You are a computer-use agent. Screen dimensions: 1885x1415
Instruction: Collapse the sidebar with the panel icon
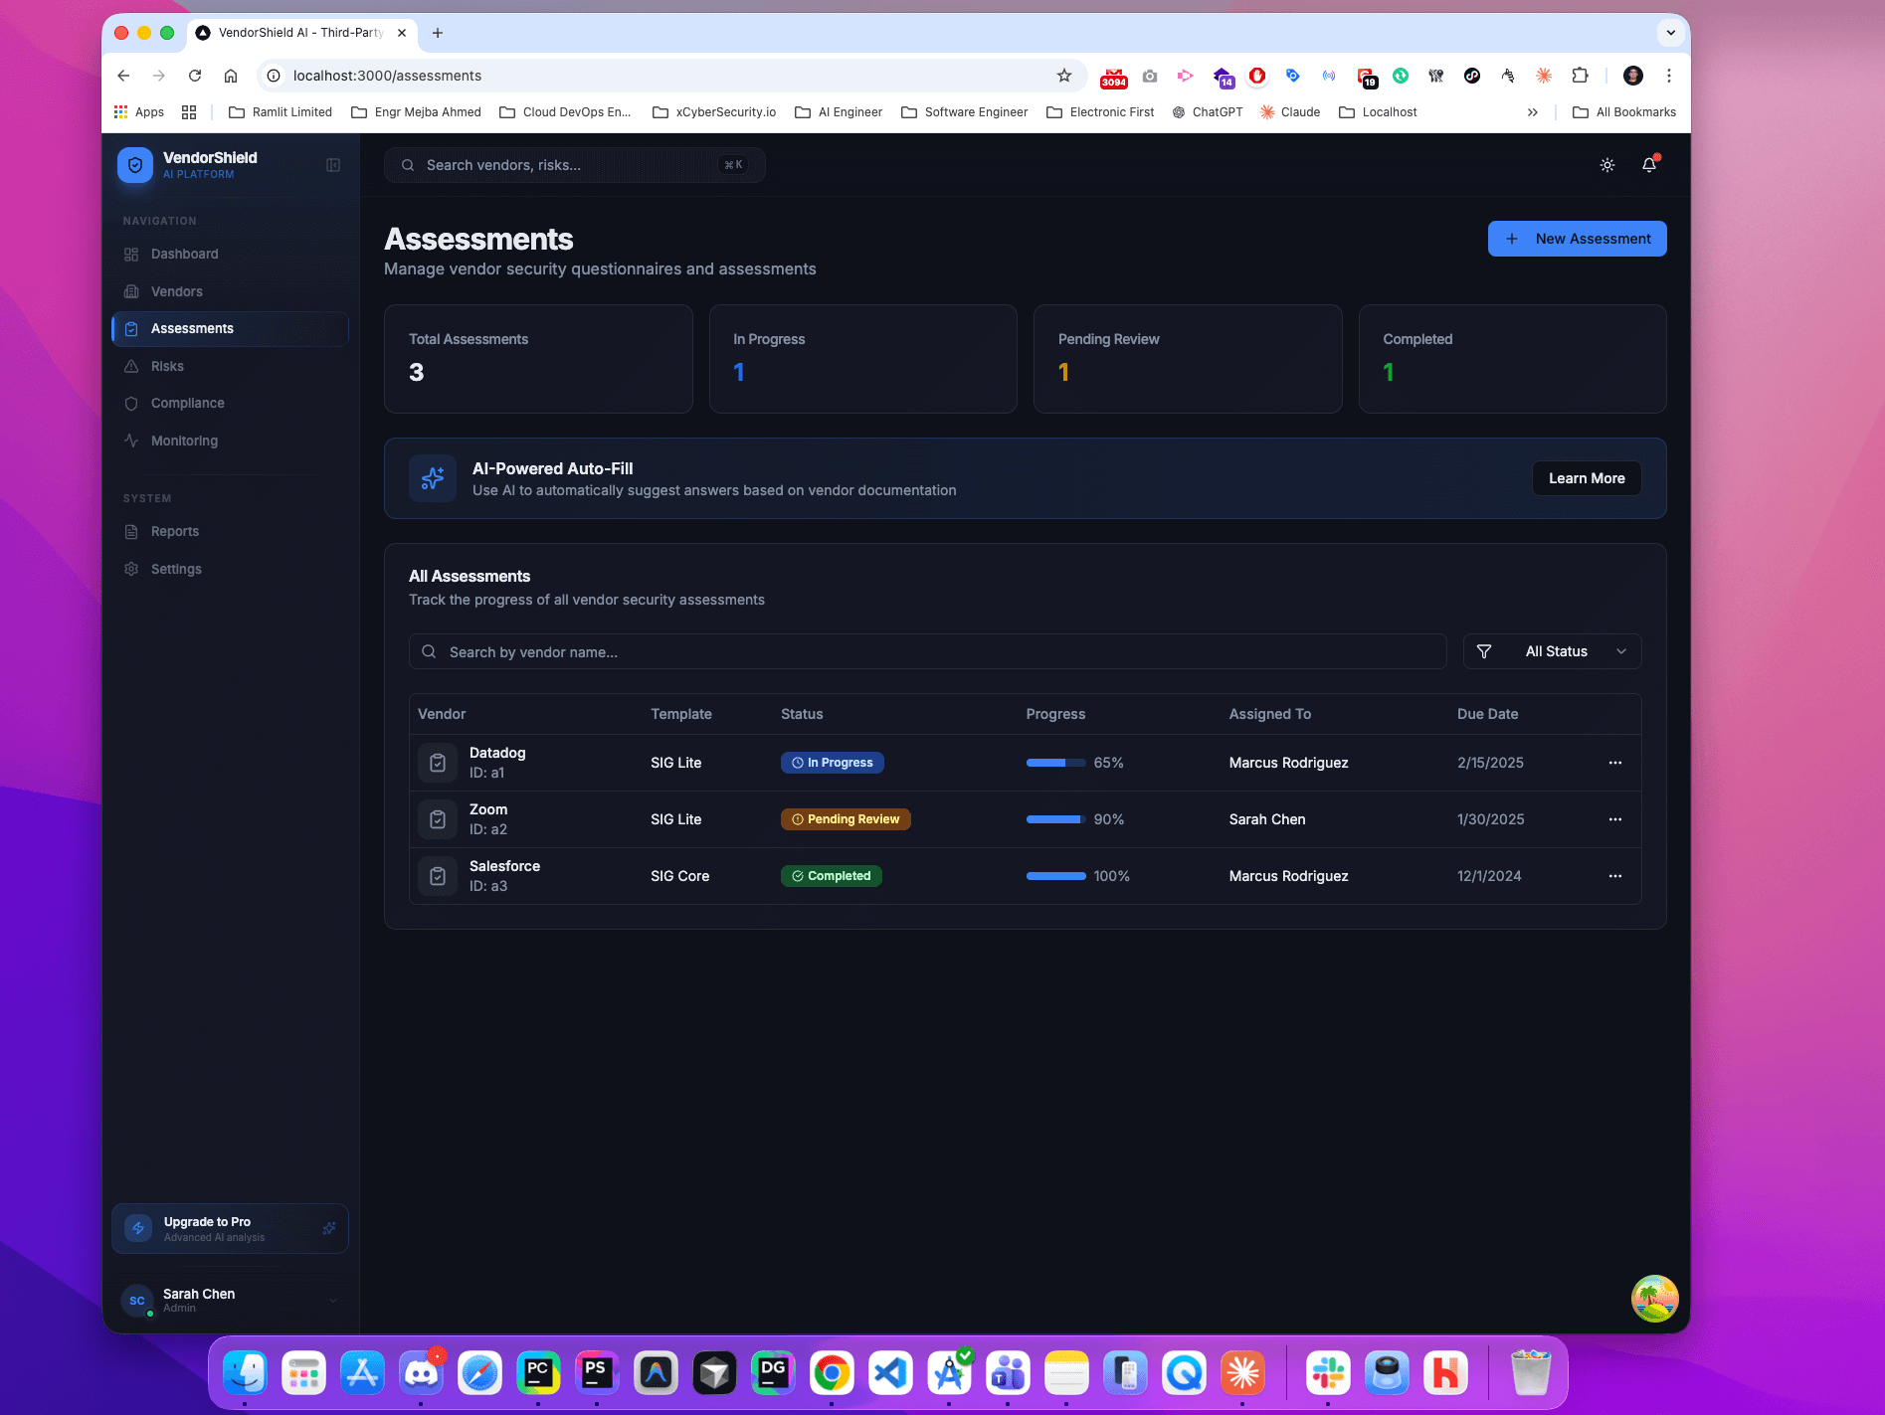tap(332, 165)
